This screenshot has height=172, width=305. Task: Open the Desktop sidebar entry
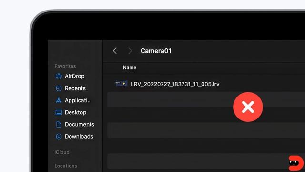point(75,113)
